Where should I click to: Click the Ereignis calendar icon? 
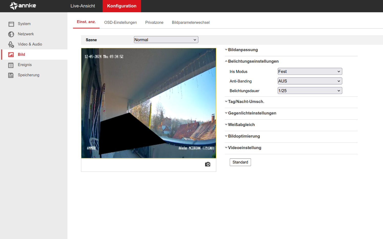point(11,65)
